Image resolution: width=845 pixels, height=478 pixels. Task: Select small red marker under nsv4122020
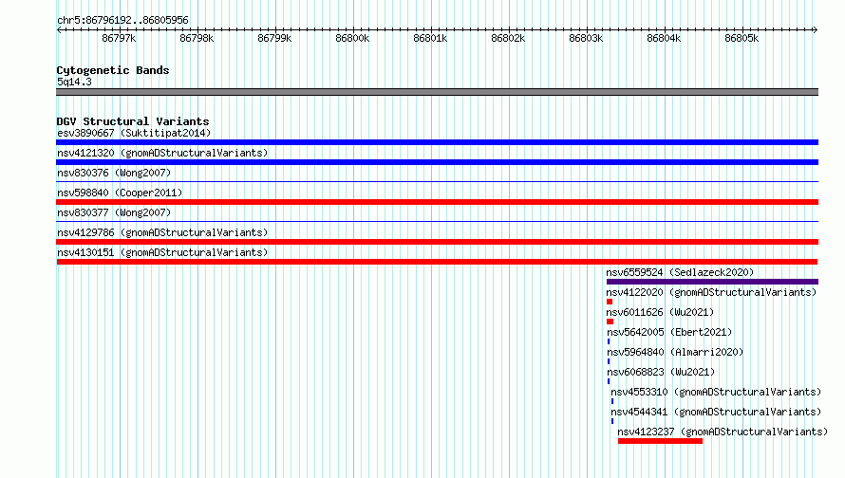pyautogui.click(x=610, y=302)
